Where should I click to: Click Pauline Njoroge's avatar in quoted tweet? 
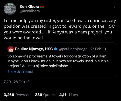[10, 49]
